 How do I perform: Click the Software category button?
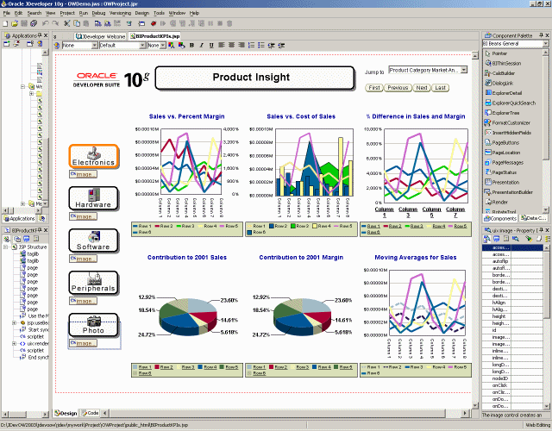[x=94, y=240]
